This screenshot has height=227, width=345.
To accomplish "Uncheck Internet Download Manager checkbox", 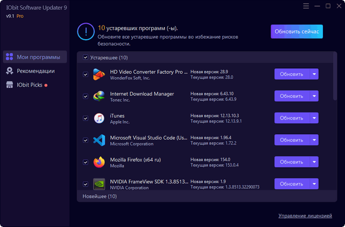I will (85, 96).
